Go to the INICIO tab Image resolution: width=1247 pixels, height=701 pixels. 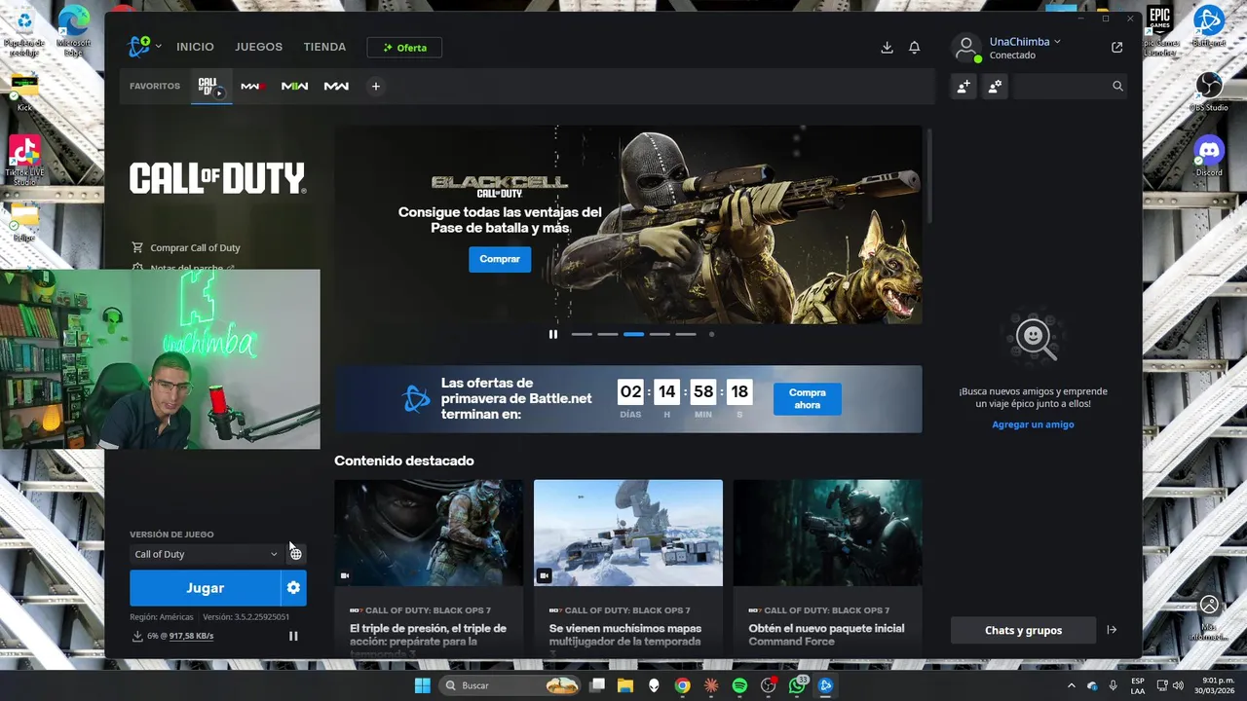click(195, 47)
